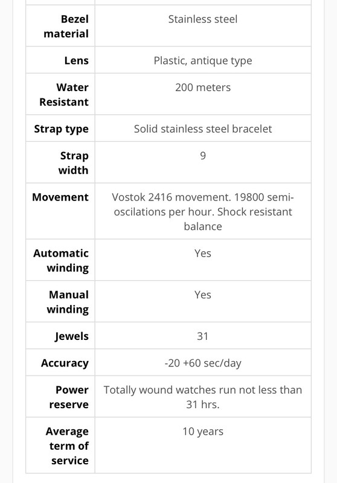Image resolution: width=337 pixels, height=483 pixels.
Task: Select the -20 +60 sec/day accuracy value
Action: click(x=203, y=363)
